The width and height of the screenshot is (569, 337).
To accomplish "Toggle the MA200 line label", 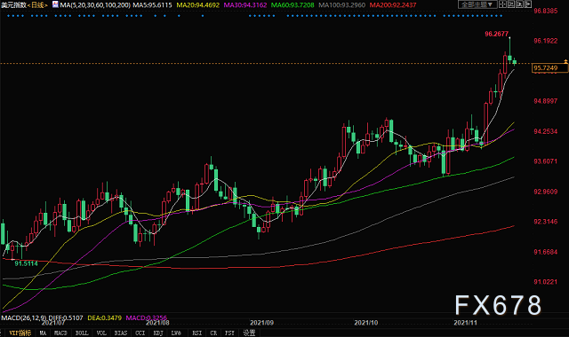I will (393, 5).
